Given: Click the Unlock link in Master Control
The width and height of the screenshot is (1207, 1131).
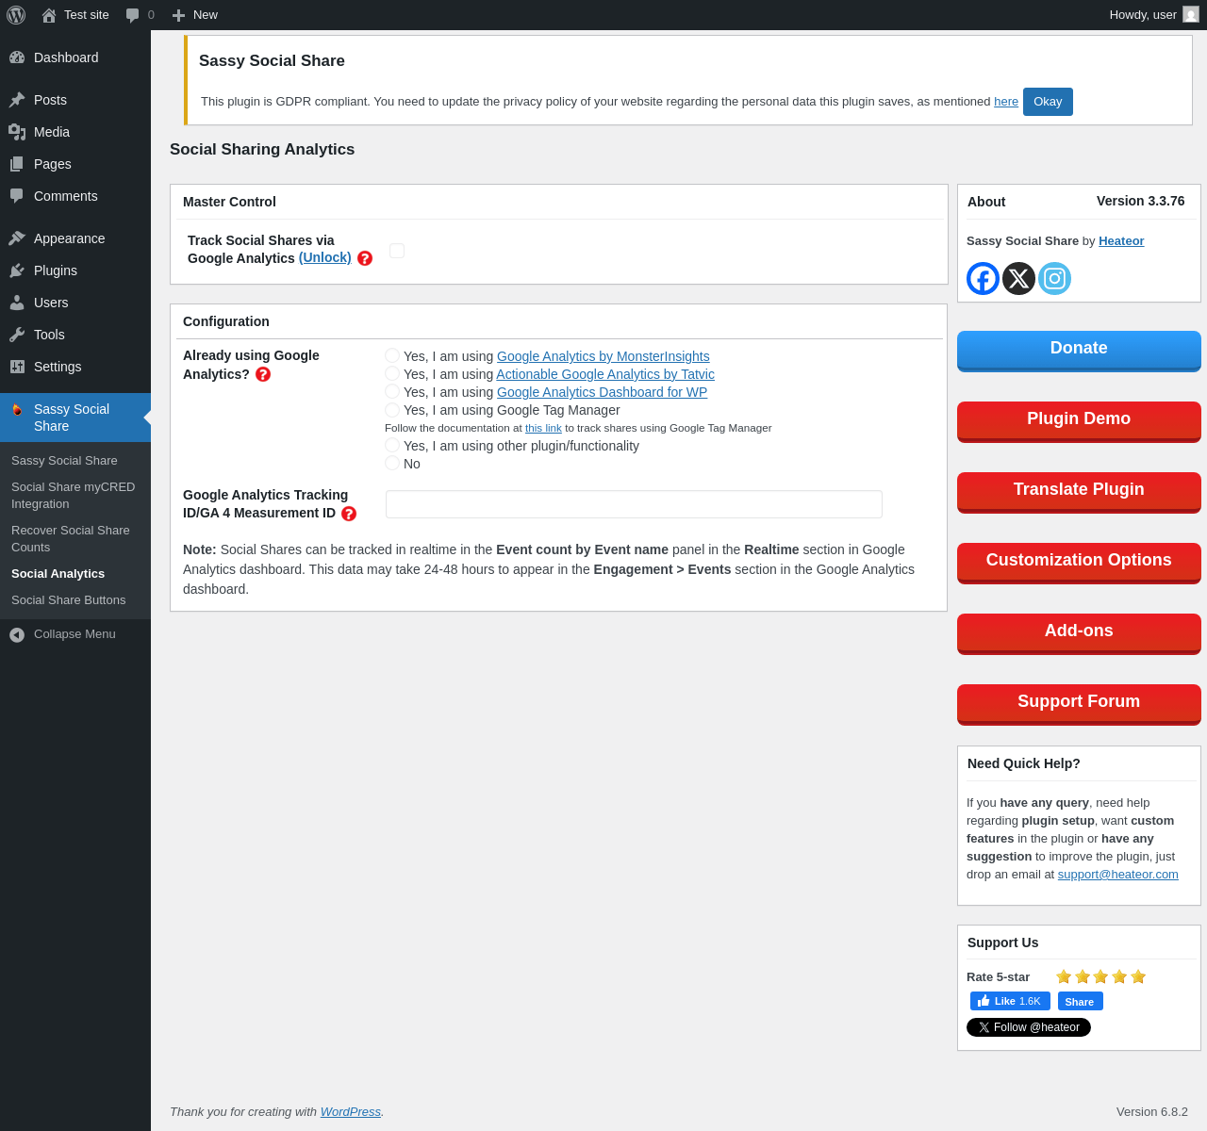Looking at the screenshot, I should pos(325,257).
